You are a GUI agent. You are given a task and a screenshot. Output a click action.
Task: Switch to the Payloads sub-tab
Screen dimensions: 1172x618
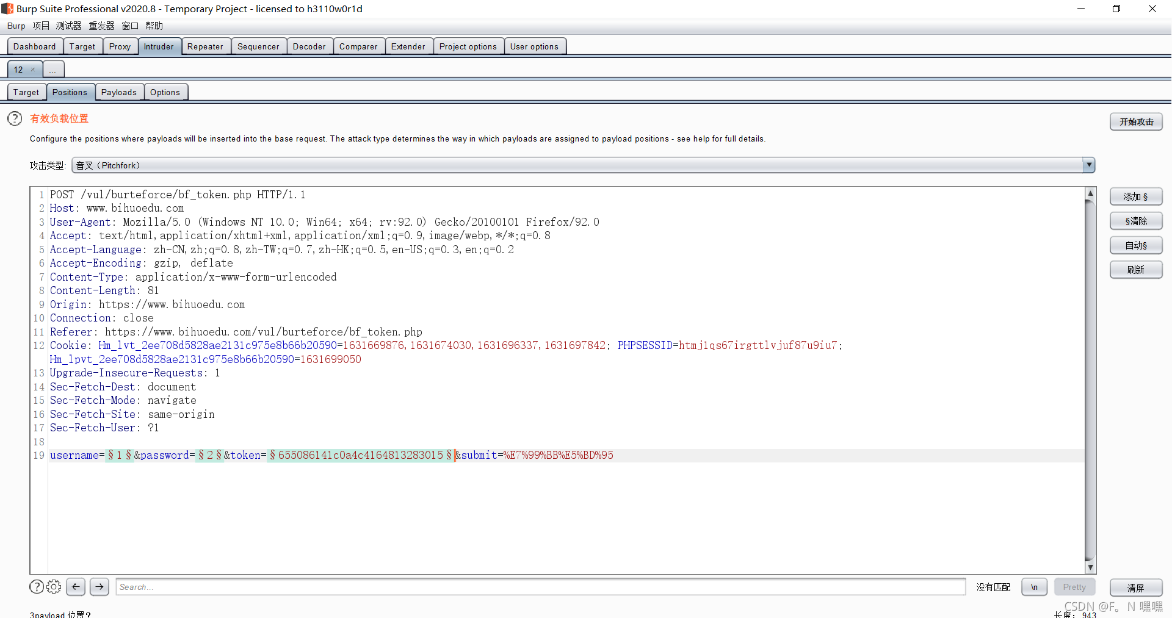[119, 92]
